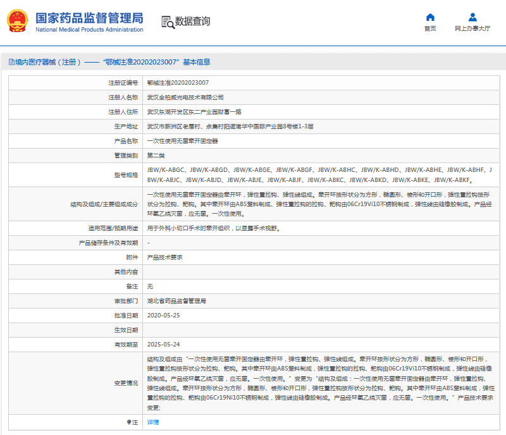506x435 pixels.
Task: Open 网上办事大厅 via its text label
Action: 472,29
